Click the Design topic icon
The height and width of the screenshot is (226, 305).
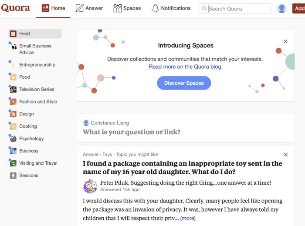(x=13, y=114)
